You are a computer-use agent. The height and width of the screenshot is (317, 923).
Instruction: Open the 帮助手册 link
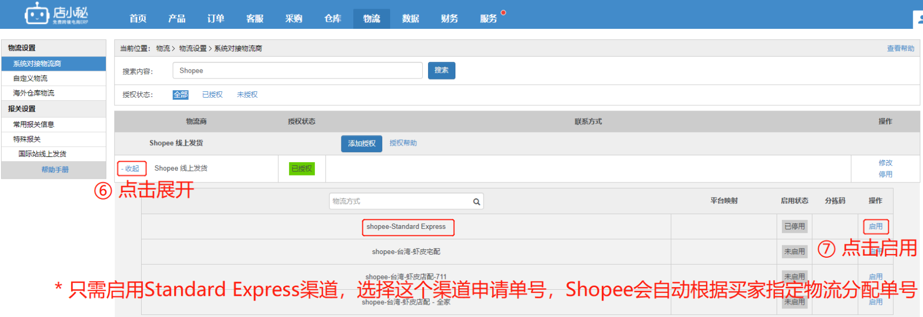click(55, 170)
